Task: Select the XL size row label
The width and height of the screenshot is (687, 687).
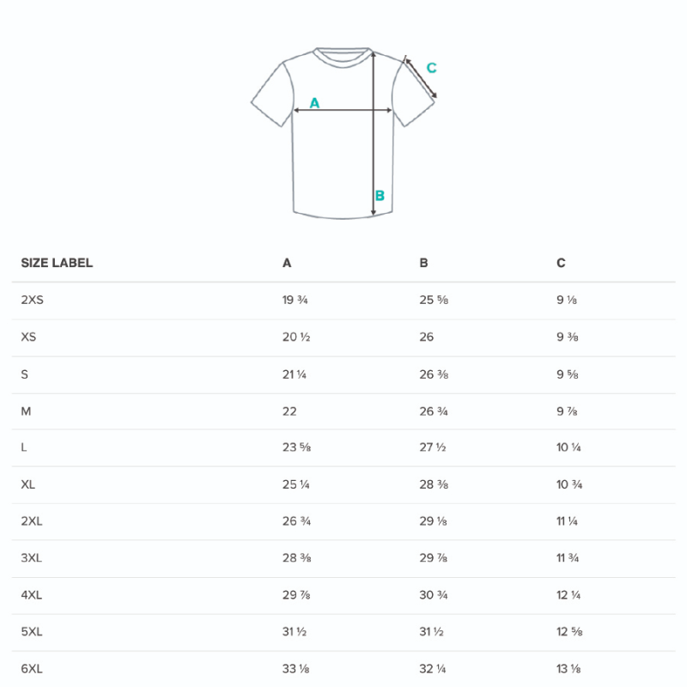Action: tap(28, 484)
